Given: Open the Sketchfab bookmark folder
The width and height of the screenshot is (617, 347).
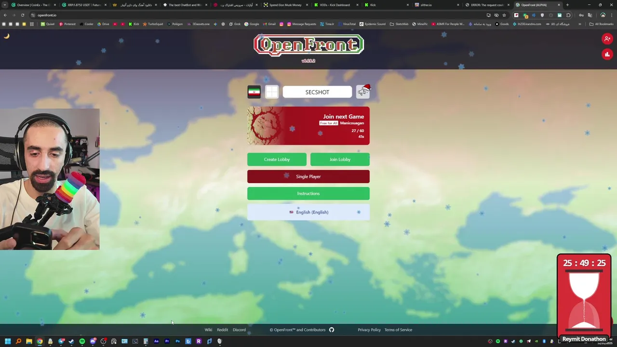Looking at the screenshot, I should coord(399,24).
